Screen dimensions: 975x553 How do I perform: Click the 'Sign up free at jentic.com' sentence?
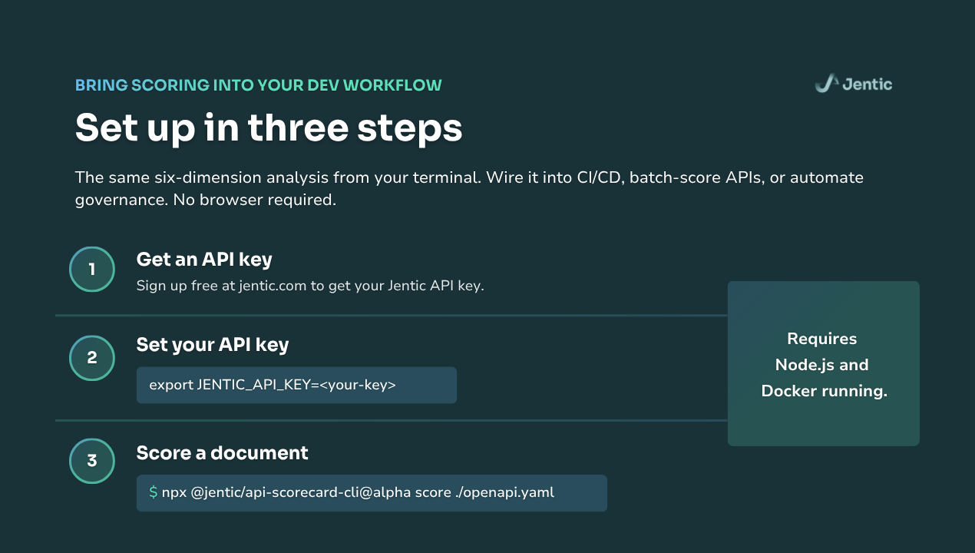point(310,286)
